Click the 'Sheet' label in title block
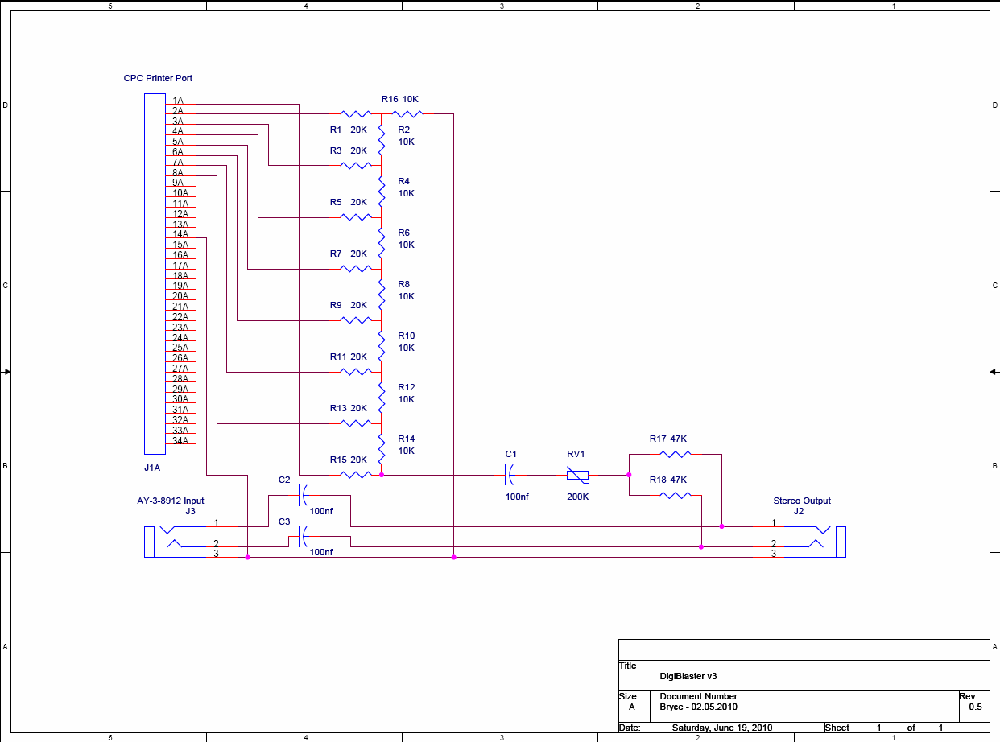The height and width of the screenshot is (742, 1000). click(x=837, y=728)
